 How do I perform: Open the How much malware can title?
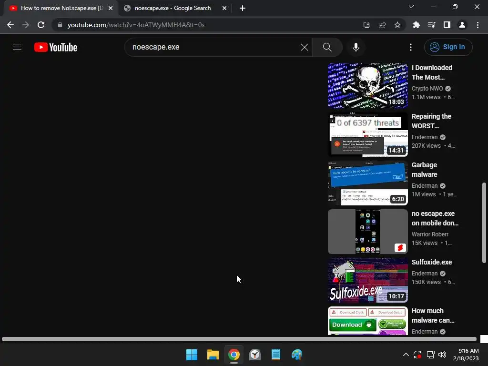click(x=433, y=315)
